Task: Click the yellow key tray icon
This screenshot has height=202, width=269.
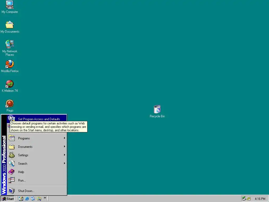Action: [249, 199]
